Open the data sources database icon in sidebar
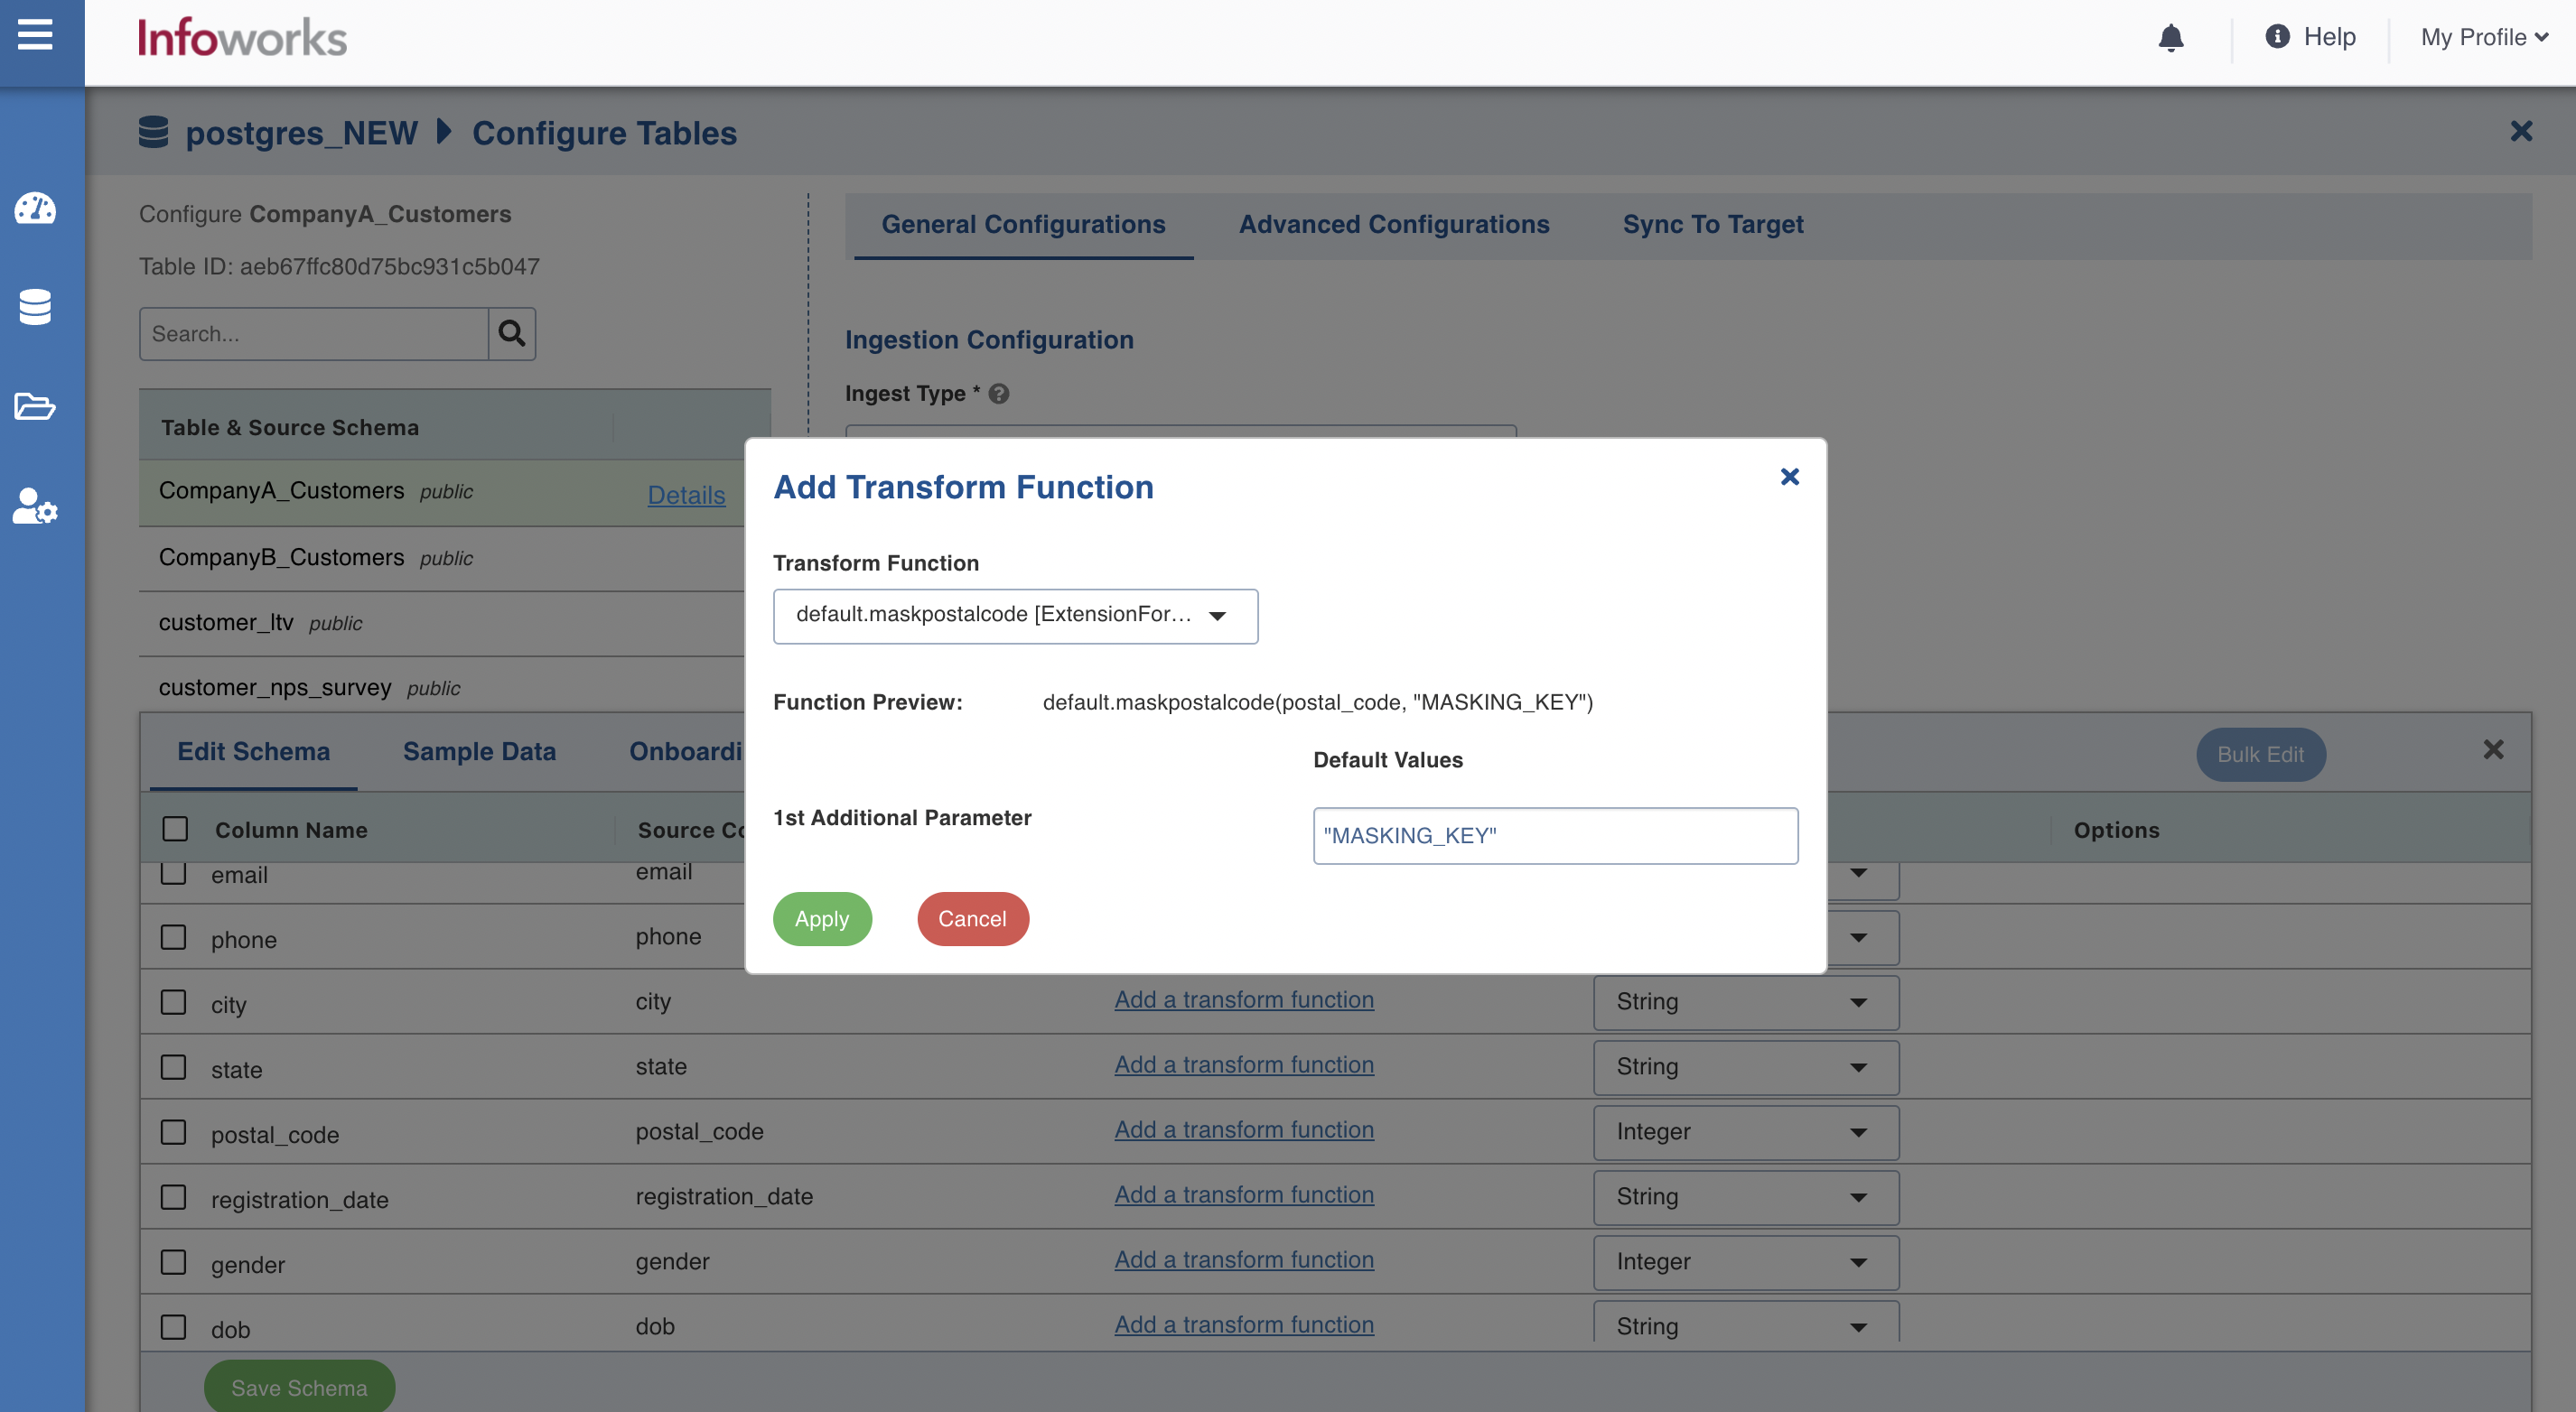 coord(35,307)
